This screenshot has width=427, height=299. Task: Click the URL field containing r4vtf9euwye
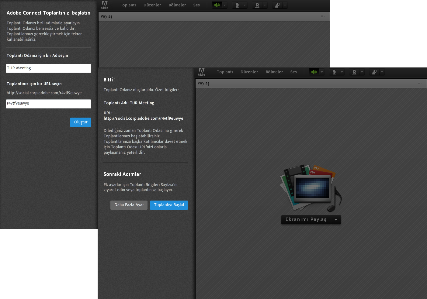(48, 104)
